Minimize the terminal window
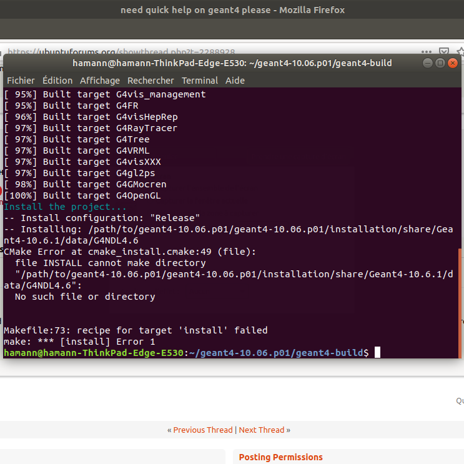The width and height of the screenshot is (464, 464). tap(428, 63)
